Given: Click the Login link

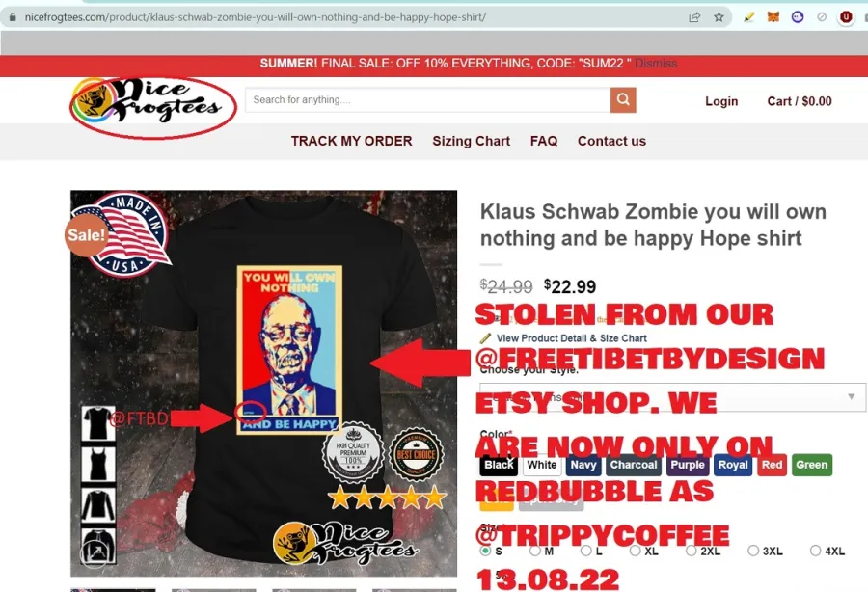Looking at the screenshot, I should 721,101.
